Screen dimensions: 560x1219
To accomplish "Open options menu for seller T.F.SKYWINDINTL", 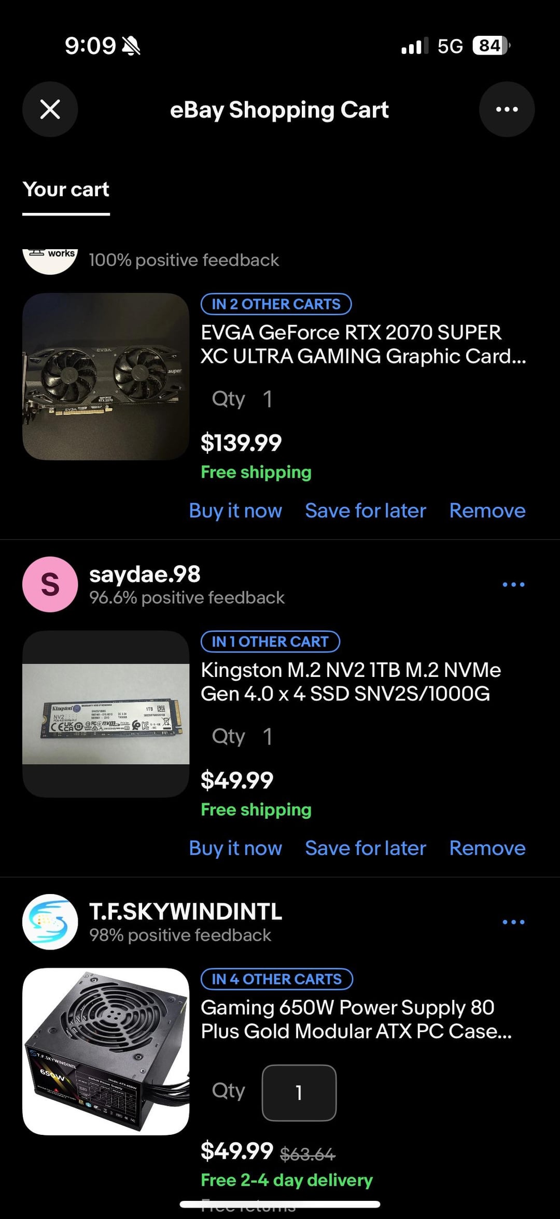I will [x=513, y=922].
